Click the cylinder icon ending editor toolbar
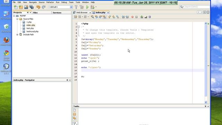This screenshot has height=125, width=222. [150, 17]
